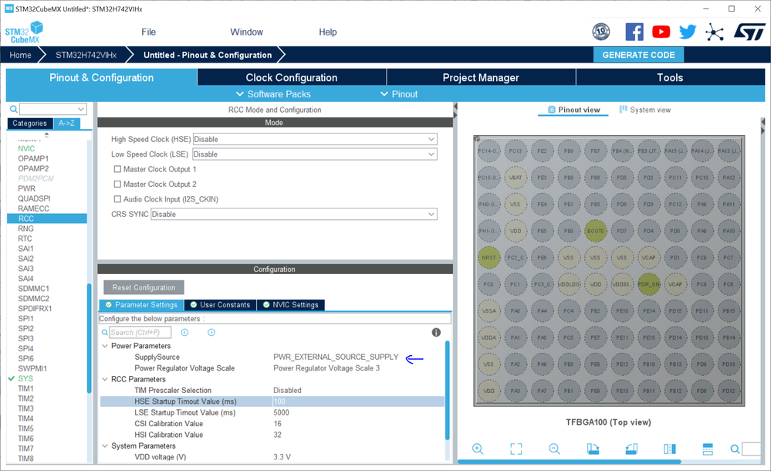Go to the Home breadcrumb
This screenshot has width=771, height=471.
point(20,55)
